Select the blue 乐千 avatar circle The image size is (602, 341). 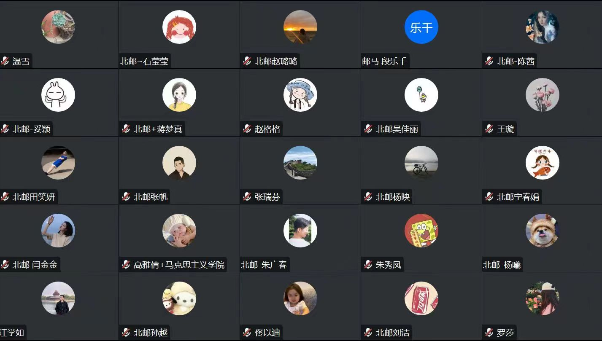421,27
